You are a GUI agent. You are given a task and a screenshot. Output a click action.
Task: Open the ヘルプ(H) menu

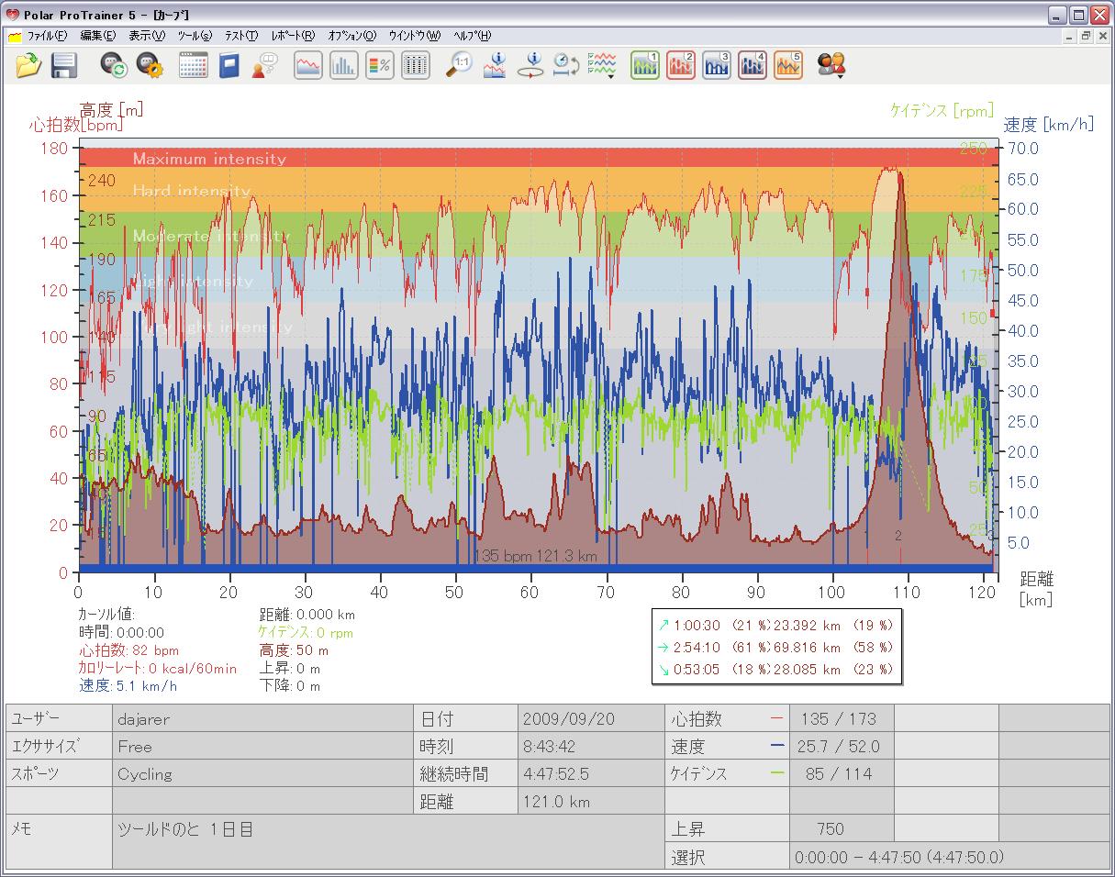pyautogui.click(x=472, y=36)
